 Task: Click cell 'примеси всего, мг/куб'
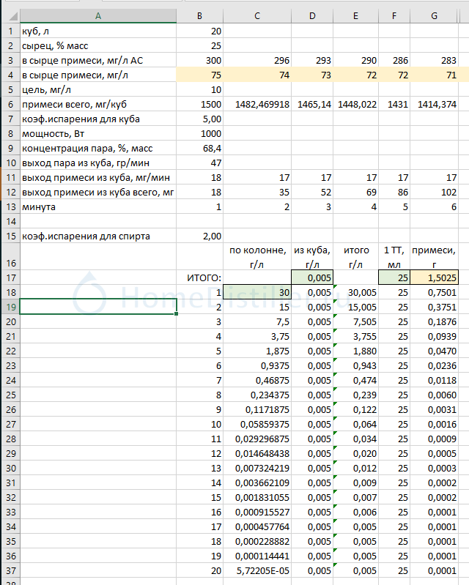coord(98,104)
